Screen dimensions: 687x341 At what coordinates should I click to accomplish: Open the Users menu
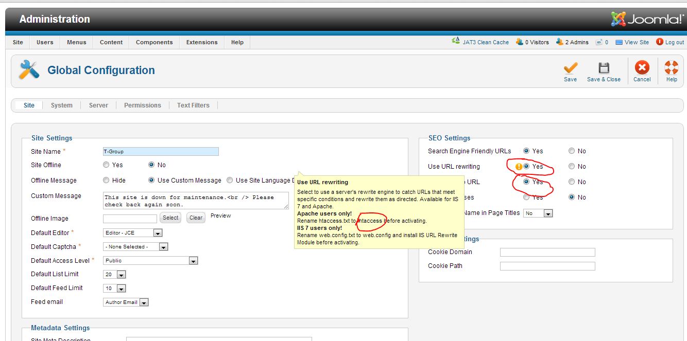tap(45, 42)
